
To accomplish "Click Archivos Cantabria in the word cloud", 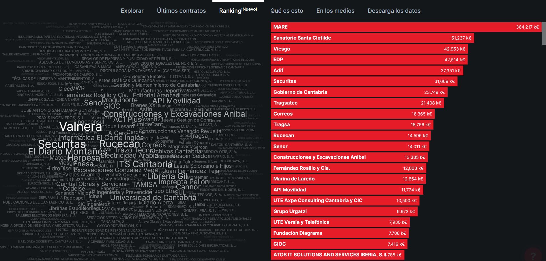I will [x=175, y=151].
